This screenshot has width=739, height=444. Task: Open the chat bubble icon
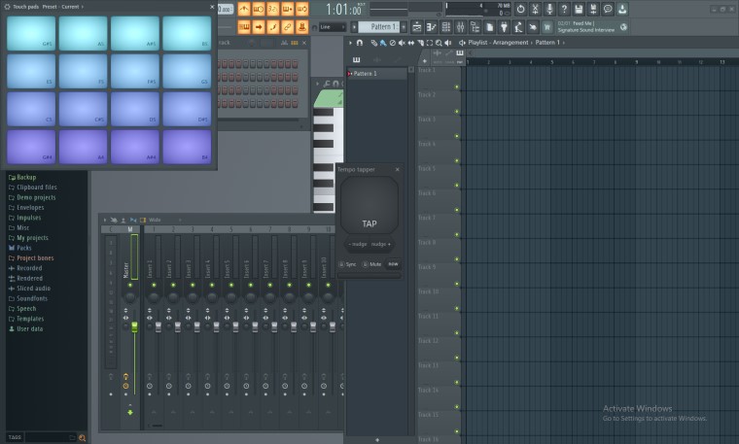click(x=608, y=9)
